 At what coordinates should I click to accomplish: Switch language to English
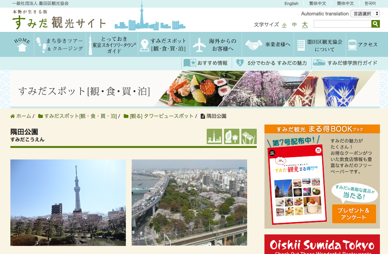(291, 3)
